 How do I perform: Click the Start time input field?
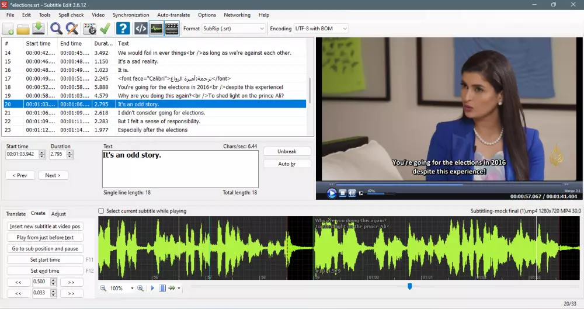(x=22, y=154)
